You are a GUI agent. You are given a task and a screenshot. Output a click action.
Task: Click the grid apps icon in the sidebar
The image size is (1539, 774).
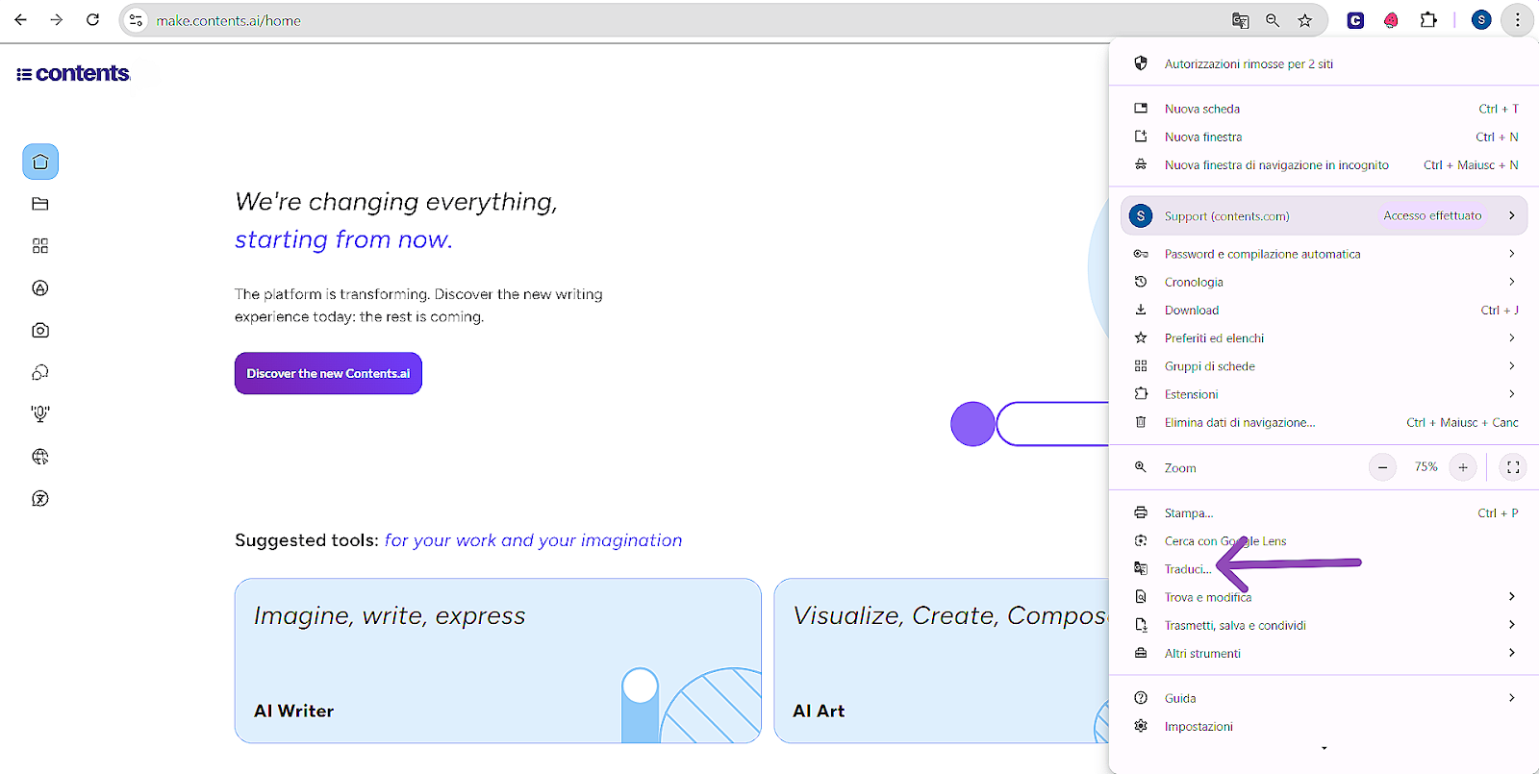click(x=40, y=246)
